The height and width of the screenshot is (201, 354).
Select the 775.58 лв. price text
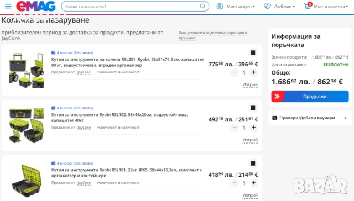tap(221, 64)
